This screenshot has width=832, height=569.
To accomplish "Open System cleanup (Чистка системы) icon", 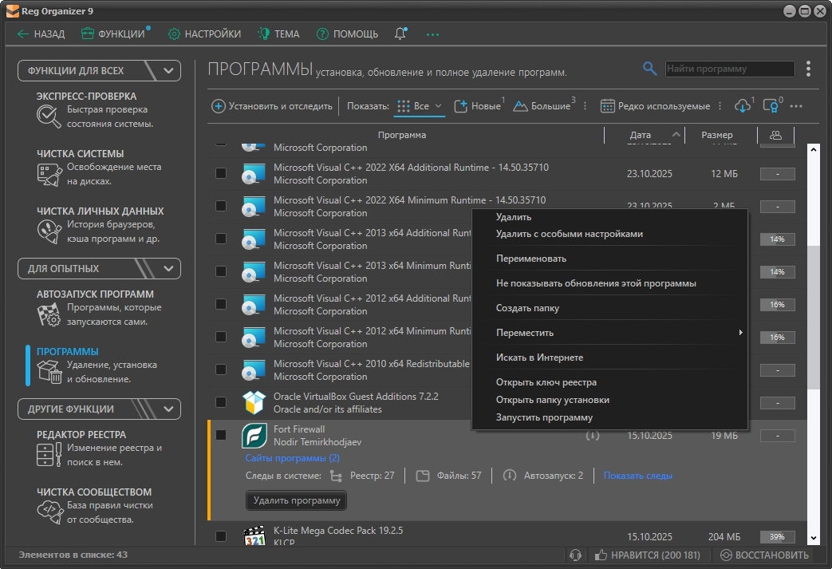I will tap(49, 173).
